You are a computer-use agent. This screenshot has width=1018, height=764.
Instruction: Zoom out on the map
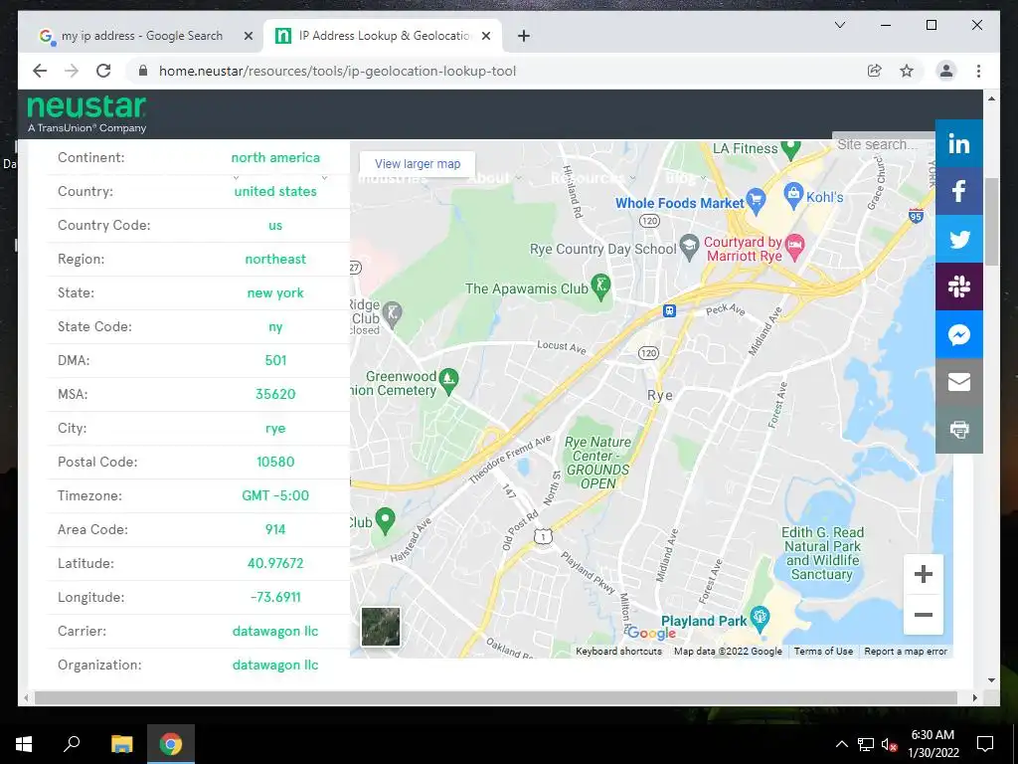[924, 615]
